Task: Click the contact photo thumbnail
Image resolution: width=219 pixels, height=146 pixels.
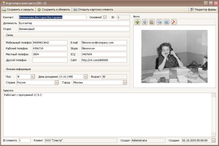Action: click(x=174, y=56)
